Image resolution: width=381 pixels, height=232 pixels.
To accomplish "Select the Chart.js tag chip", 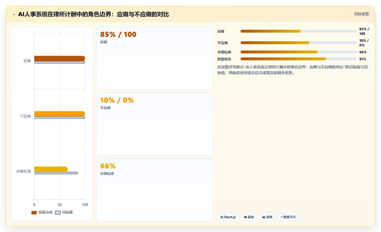I will 228,217.
